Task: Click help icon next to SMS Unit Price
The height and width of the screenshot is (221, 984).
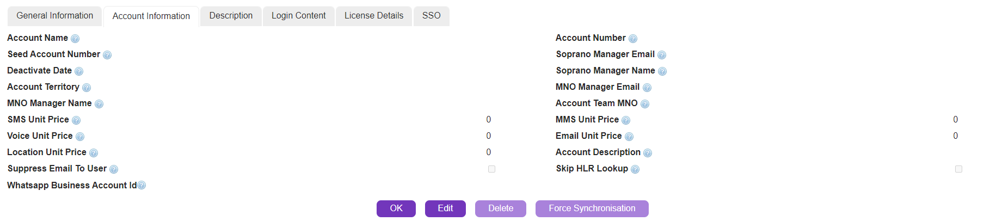Action: coord(76,120)
